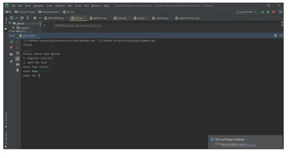Select the dataSet folder in project tree
288x158 pixels.
point(23,28)
